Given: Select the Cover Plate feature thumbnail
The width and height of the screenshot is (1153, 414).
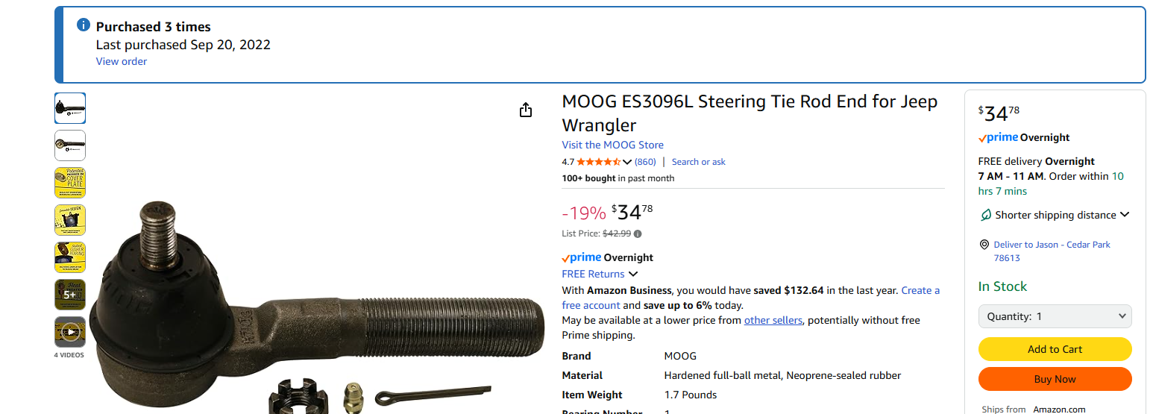Looking at the screenshot, I should point(70,183).
